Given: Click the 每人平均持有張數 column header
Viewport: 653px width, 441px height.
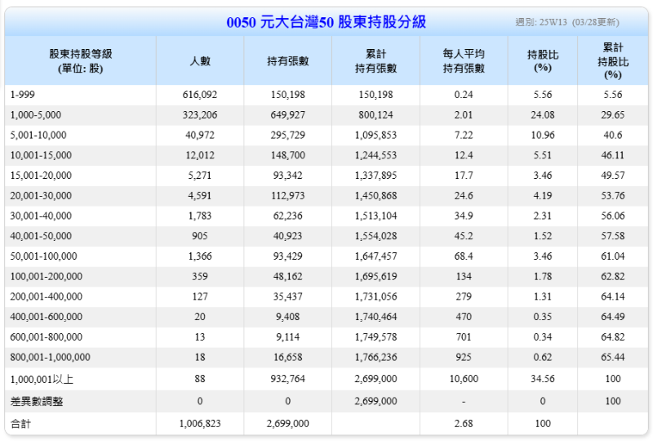Looking at the screenshot, I should click(464, 60).
